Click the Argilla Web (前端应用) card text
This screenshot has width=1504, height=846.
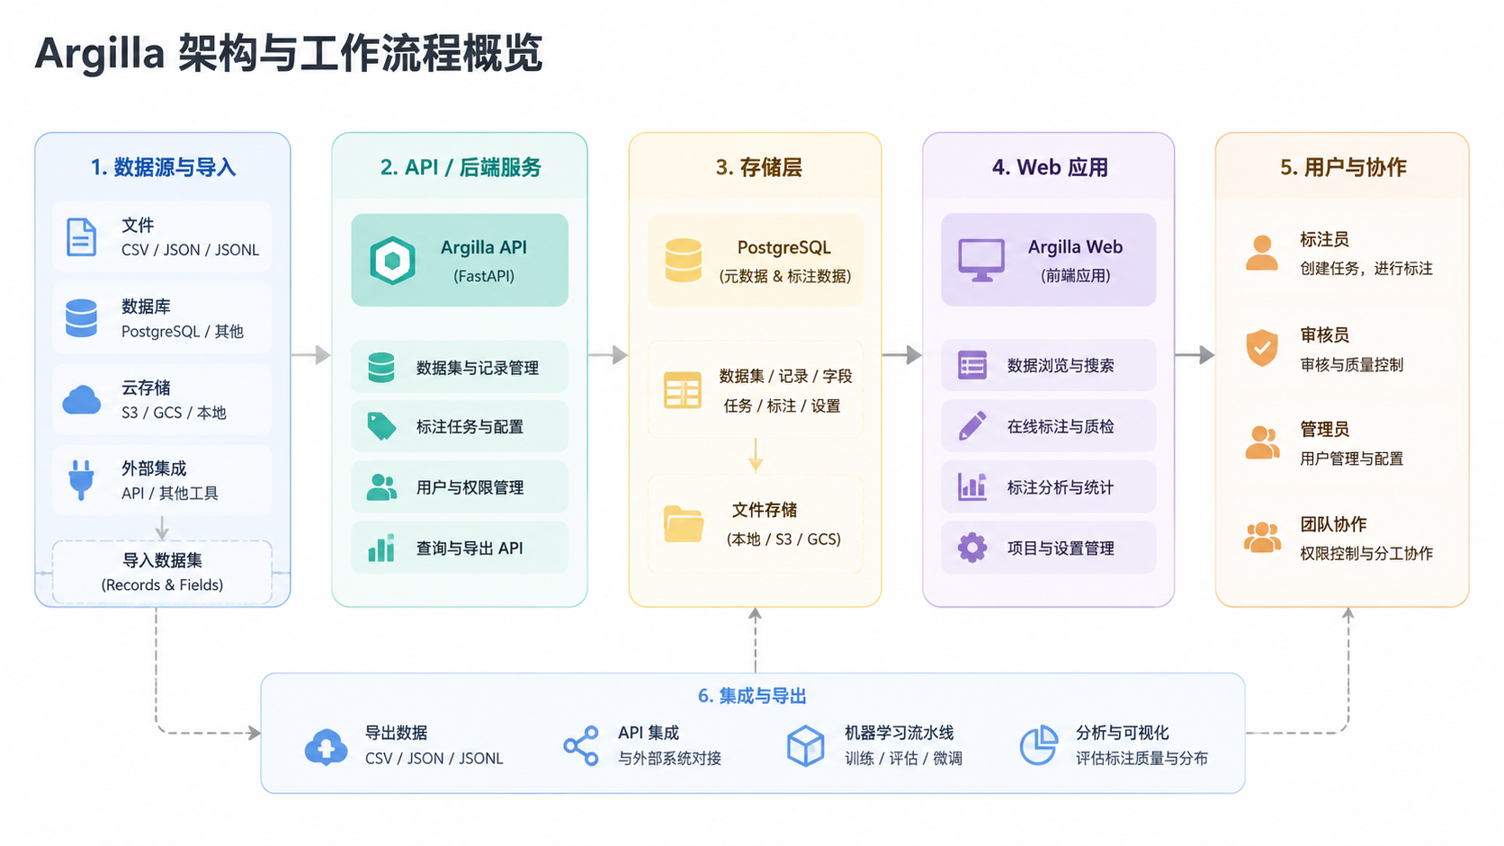tap(1075, 261)
